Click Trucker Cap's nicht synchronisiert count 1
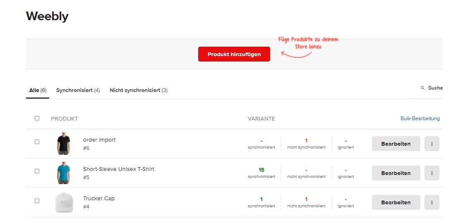This screenshot has height=220, width=458. [306, 199]
